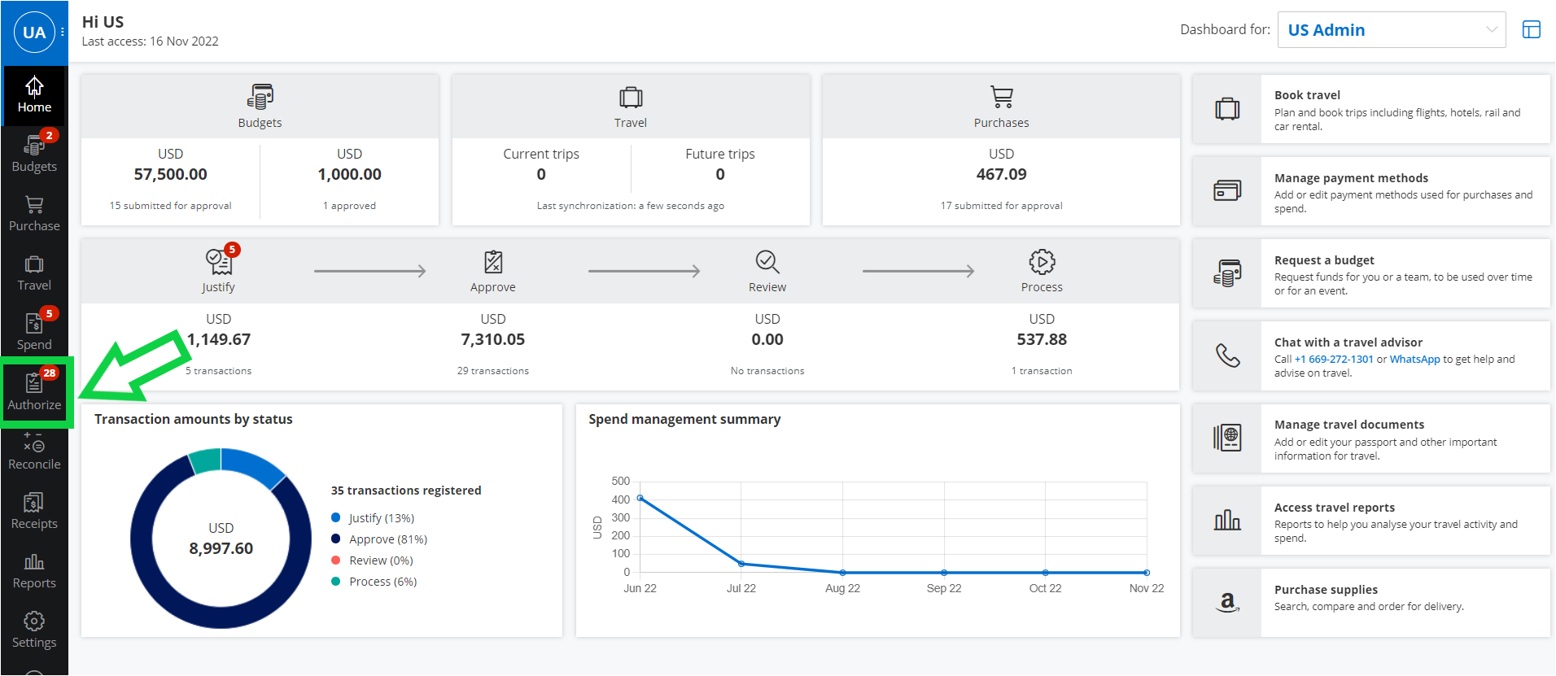Click the Jun 22 data point on chart
Image resolution: width=1556 pixels, height=676 pixels.
(640, 498)
